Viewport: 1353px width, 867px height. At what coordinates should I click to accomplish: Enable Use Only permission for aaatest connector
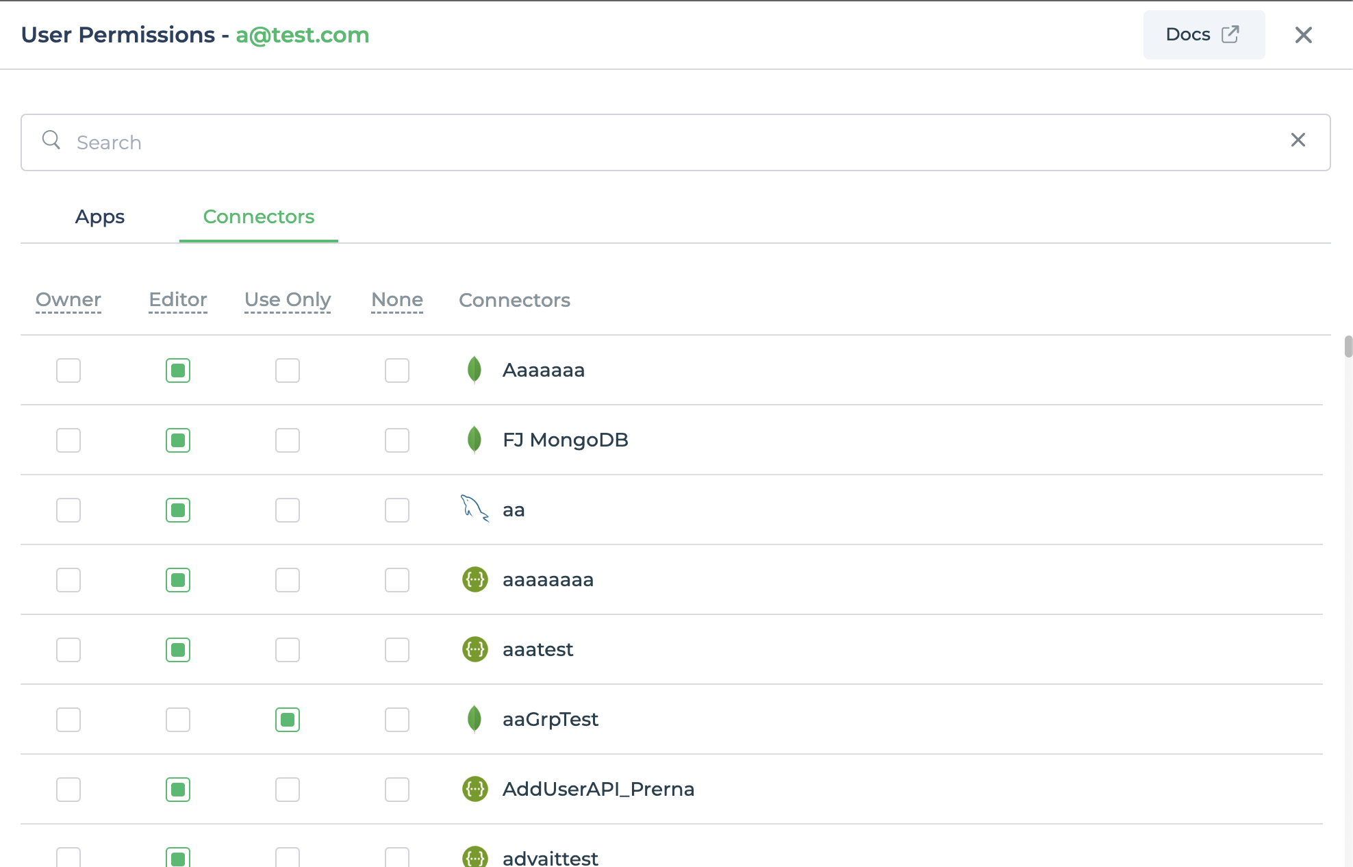[287, 650]
